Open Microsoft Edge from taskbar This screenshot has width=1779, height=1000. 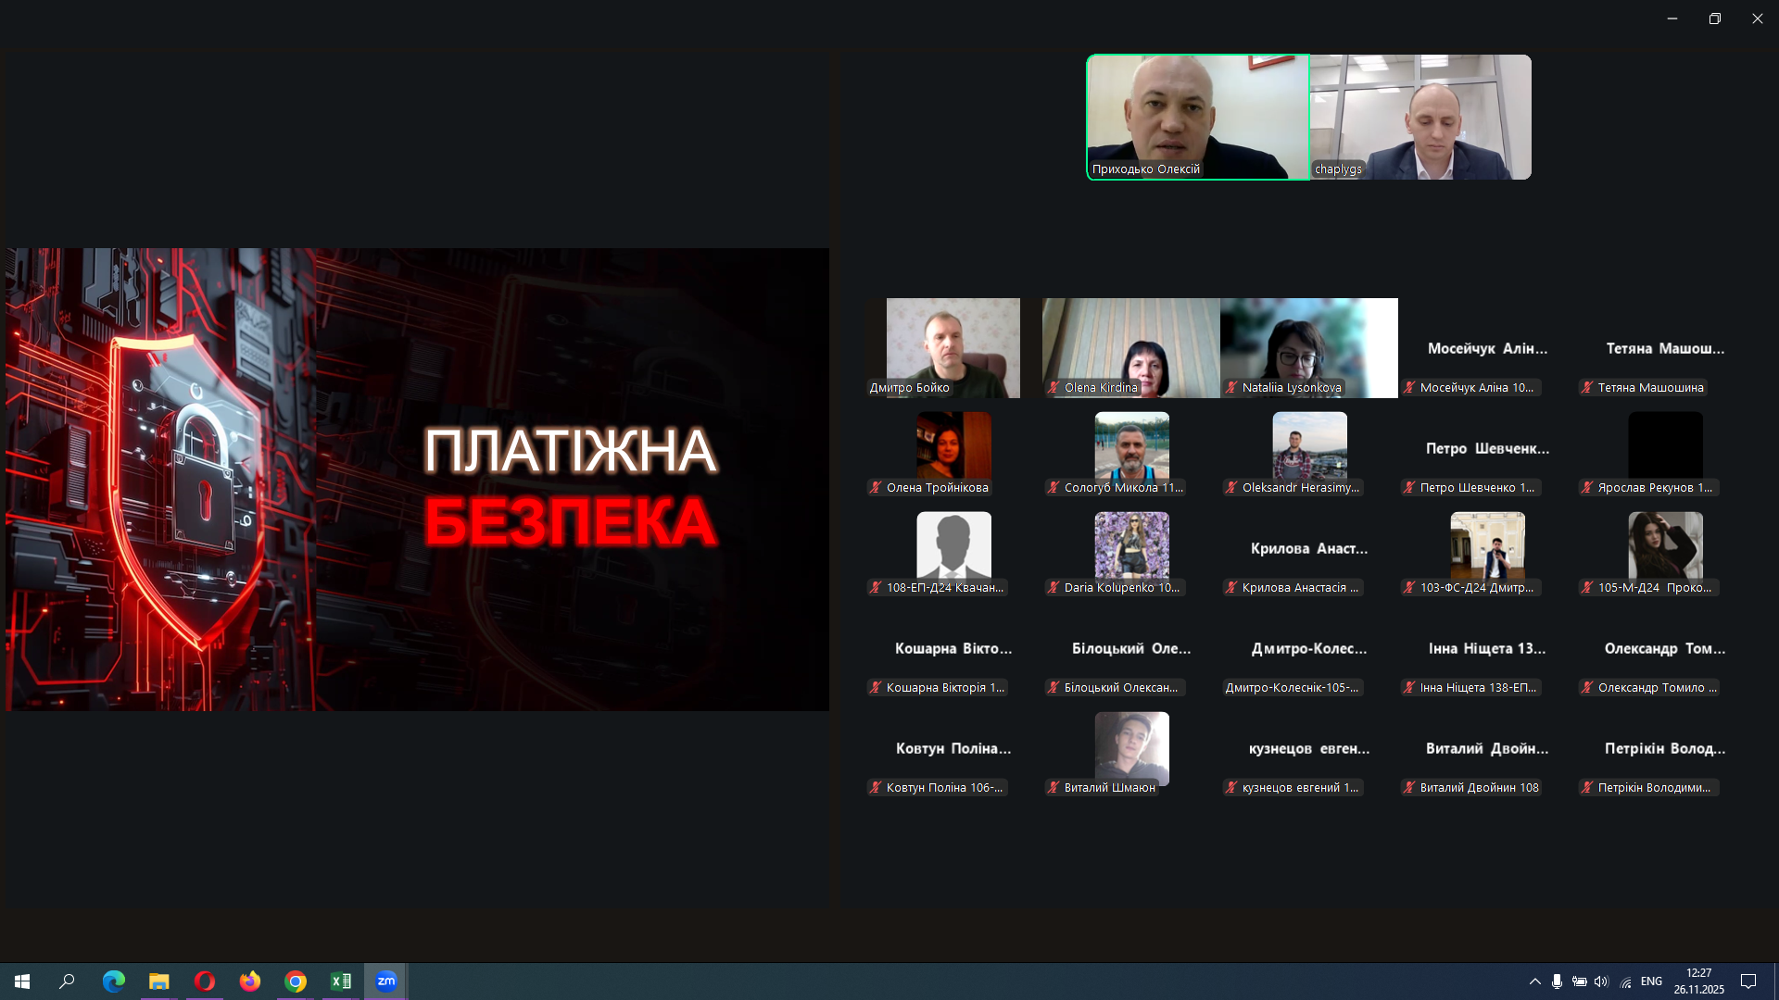[x=114, y=981]
